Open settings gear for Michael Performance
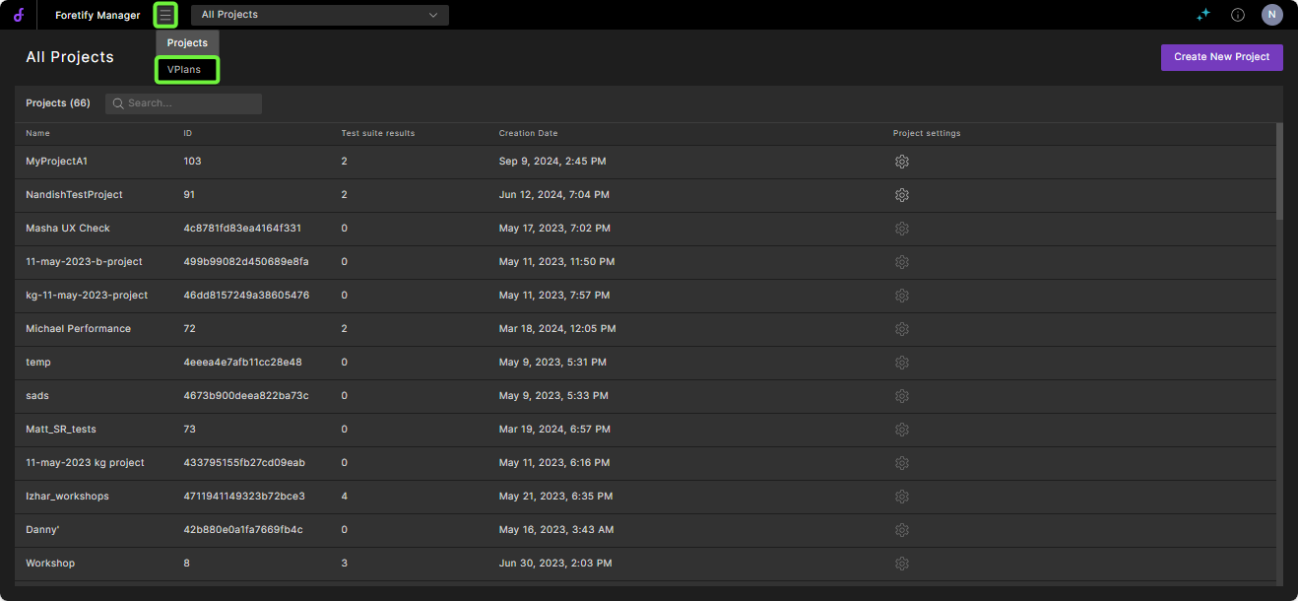This screenshot has width=1298, height=601. tap(901, 329)
